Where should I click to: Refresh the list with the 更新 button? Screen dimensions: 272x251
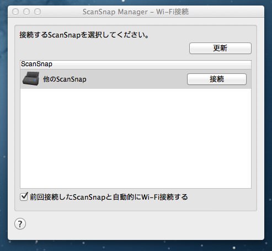(x=220, y=48)
